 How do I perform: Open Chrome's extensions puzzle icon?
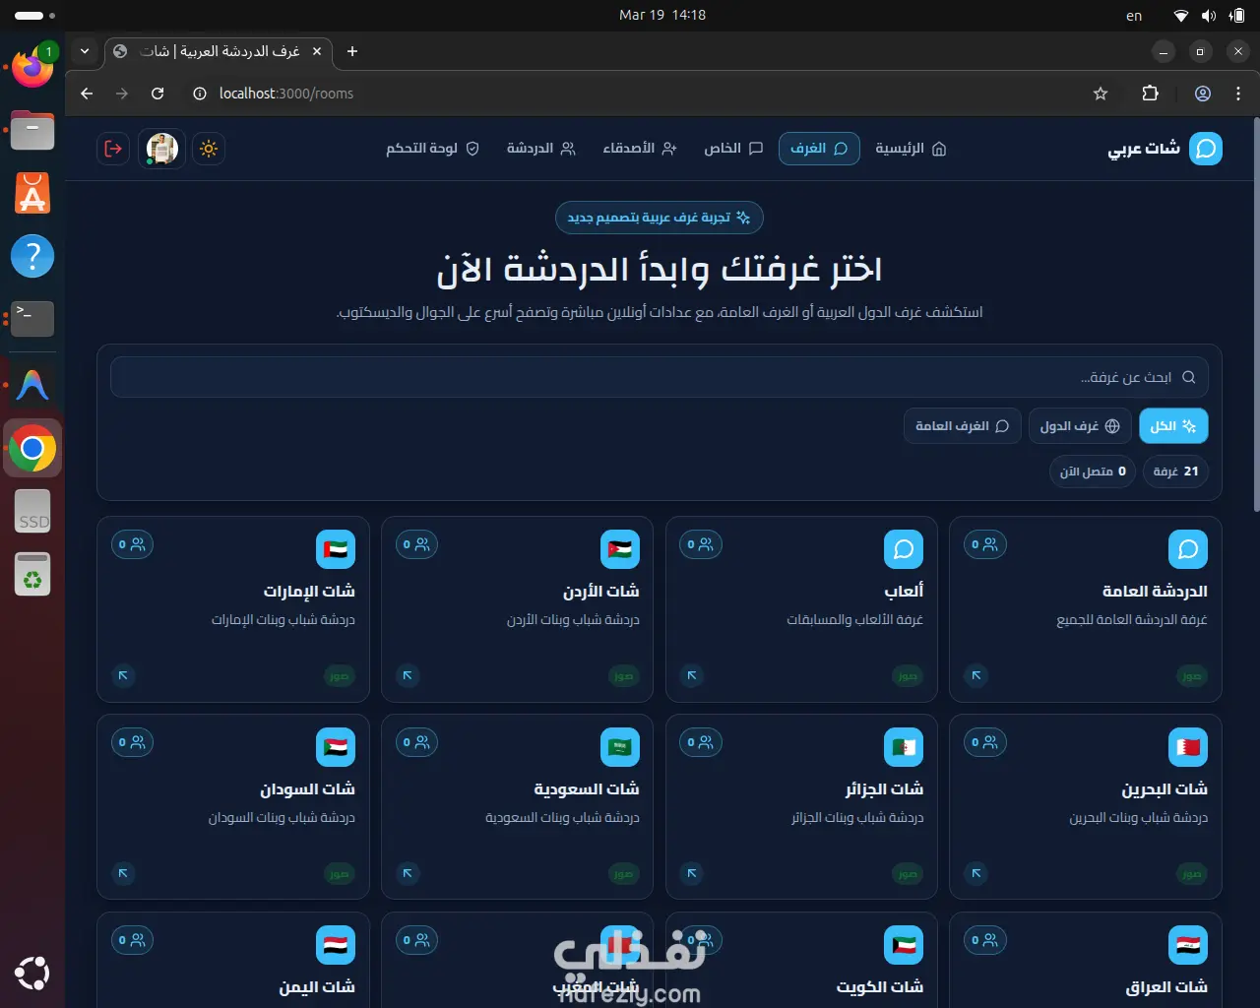tap(1150, 94)
